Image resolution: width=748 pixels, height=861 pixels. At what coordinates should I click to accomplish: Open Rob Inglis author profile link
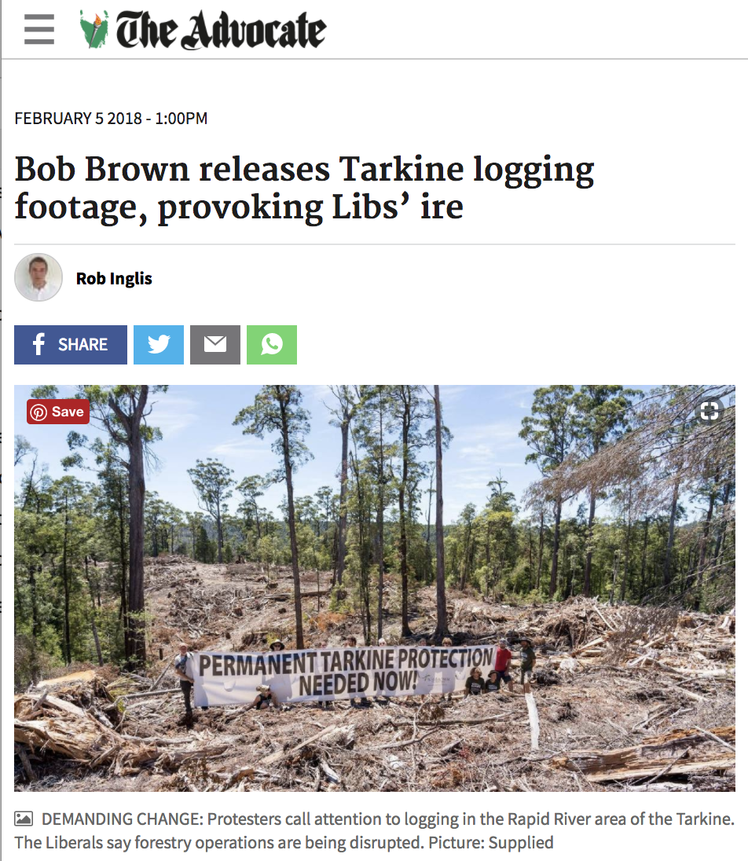pos(114,278)
